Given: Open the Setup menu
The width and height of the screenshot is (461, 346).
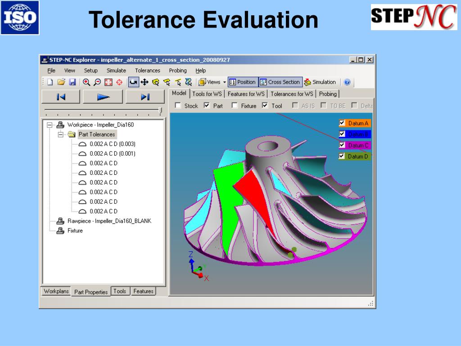Looking at the screenshot, I should tap(90, 71).
